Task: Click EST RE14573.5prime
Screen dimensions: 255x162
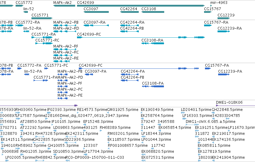Action: pos(78,113)
